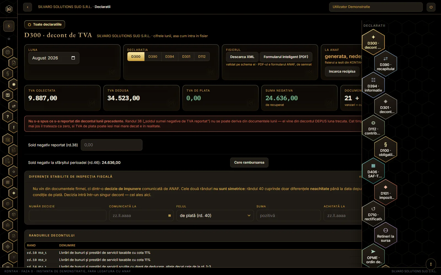Open the D394 informativa hexagon tile
Viewport: 441px width, 275px height.
tap(373, 85)
